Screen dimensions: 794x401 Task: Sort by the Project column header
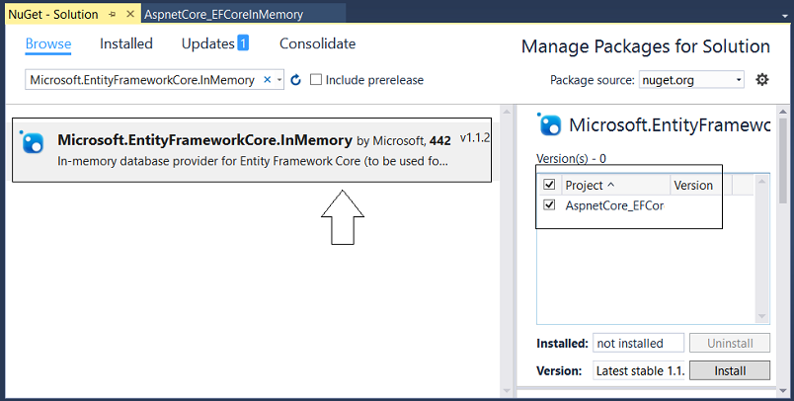click(x=616, y=185)
